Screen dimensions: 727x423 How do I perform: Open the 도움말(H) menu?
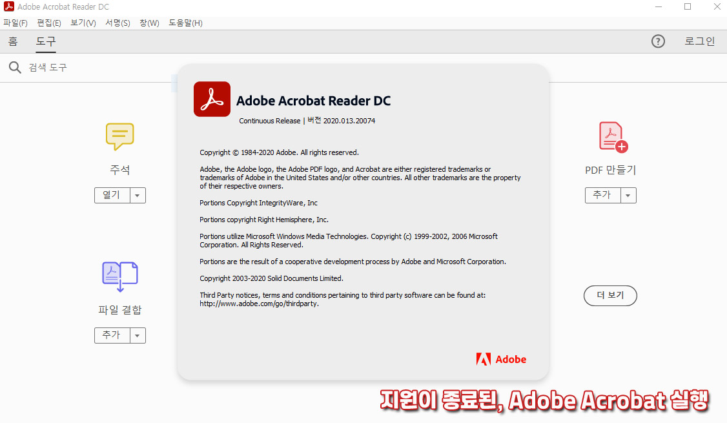tap(185, 23)
